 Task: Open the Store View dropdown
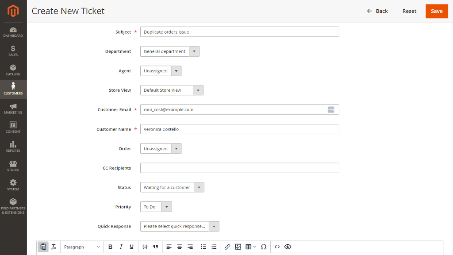(x=172, y=90)
